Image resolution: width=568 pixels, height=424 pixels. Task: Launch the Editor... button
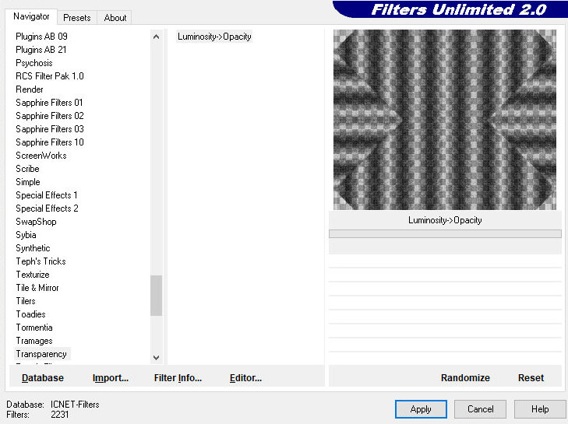tap(245, 378)
